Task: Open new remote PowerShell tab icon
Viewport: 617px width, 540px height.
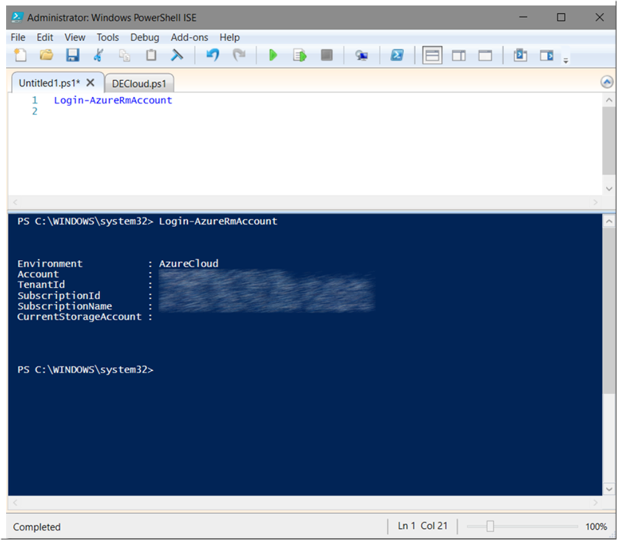Action: click(362, 55)
